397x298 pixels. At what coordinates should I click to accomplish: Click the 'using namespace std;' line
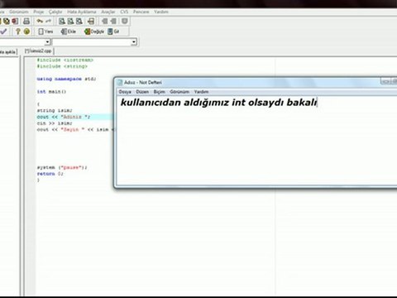(x=66, y=79)
